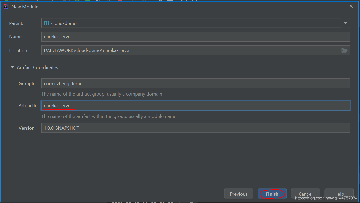
Task: Click the Location label
Action: pyautogui.click(x=19, y=51)
